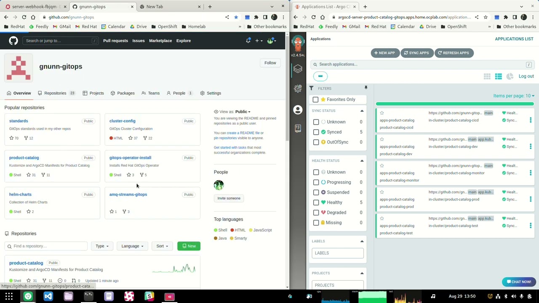Viewport: 539px width, 303px height.
Task: Open Argo CD Applications layers icon in sidebar
Action: coord(298,69)
